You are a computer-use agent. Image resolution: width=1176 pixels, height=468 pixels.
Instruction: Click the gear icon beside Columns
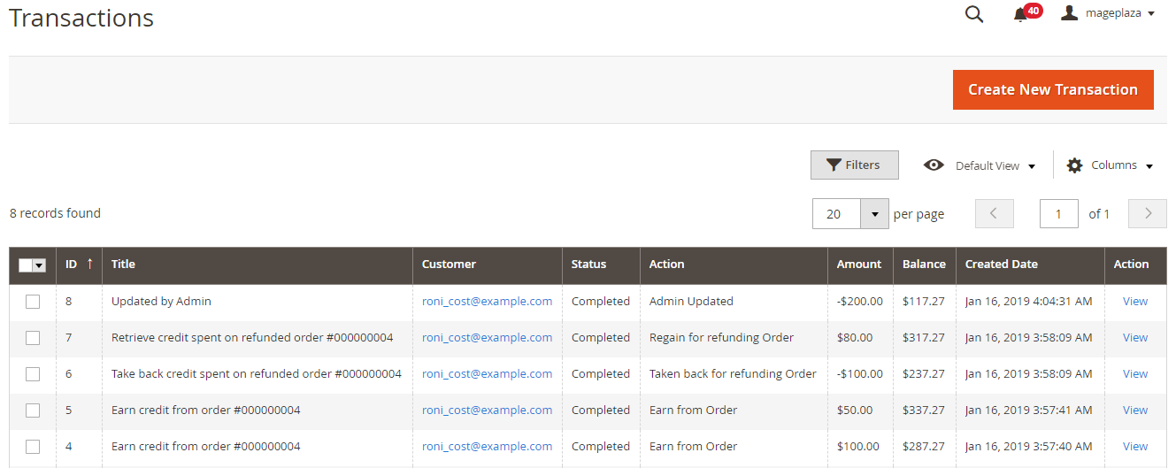tap(1074, 165)
